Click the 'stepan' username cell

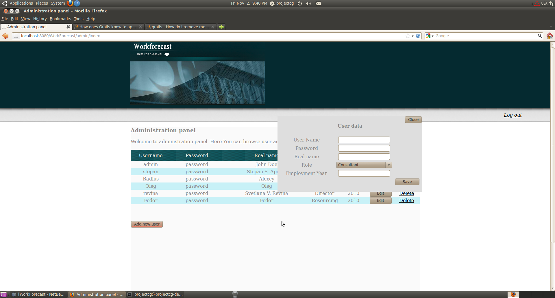click(151, 172)
